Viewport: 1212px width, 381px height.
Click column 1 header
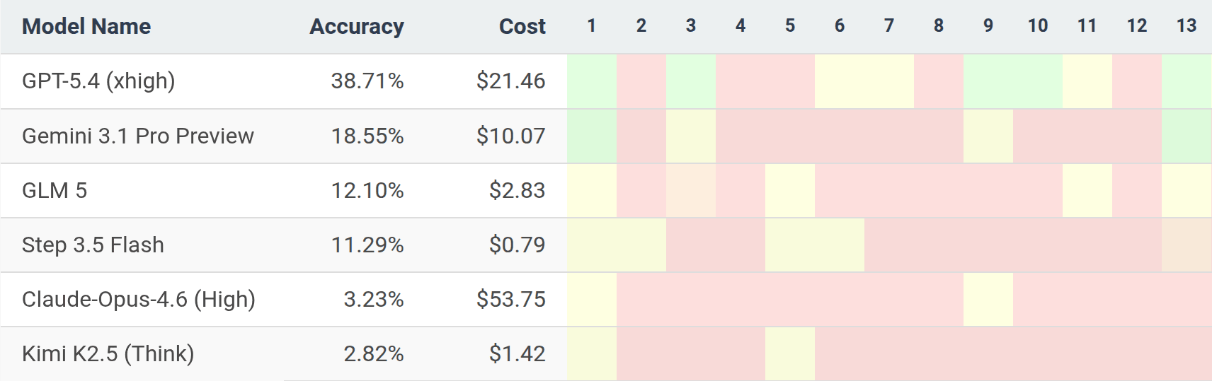coord(592,26)
